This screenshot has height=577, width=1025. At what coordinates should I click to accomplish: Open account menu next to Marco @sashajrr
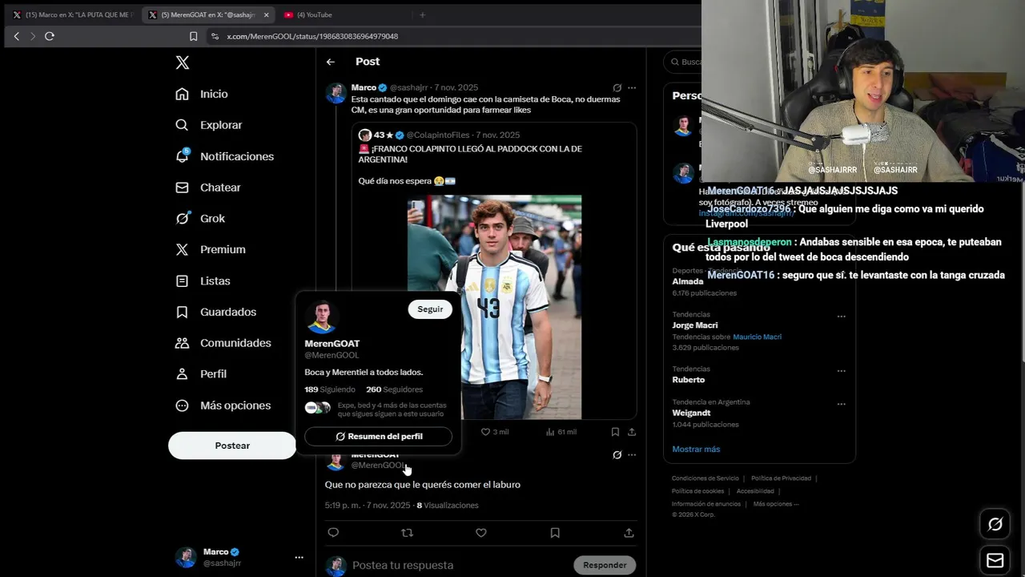[299, 557]
